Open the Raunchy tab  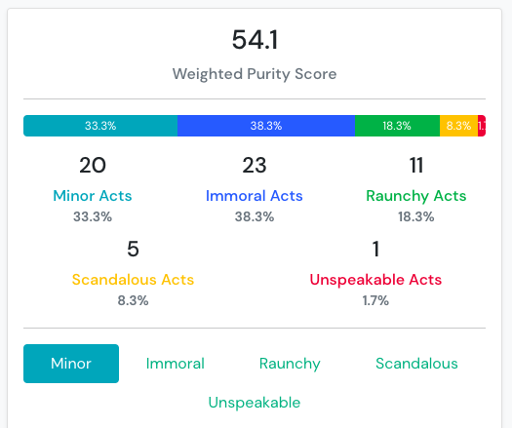pos(290,364)
